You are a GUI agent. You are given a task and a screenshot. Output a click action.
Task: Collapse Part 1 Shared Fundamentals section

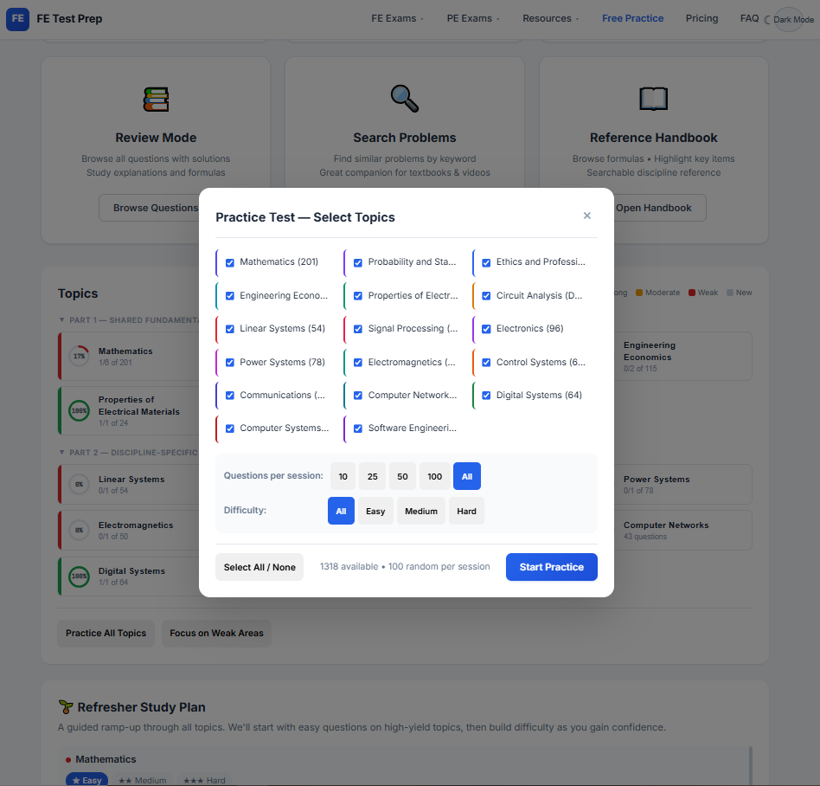tap(61, 319)
